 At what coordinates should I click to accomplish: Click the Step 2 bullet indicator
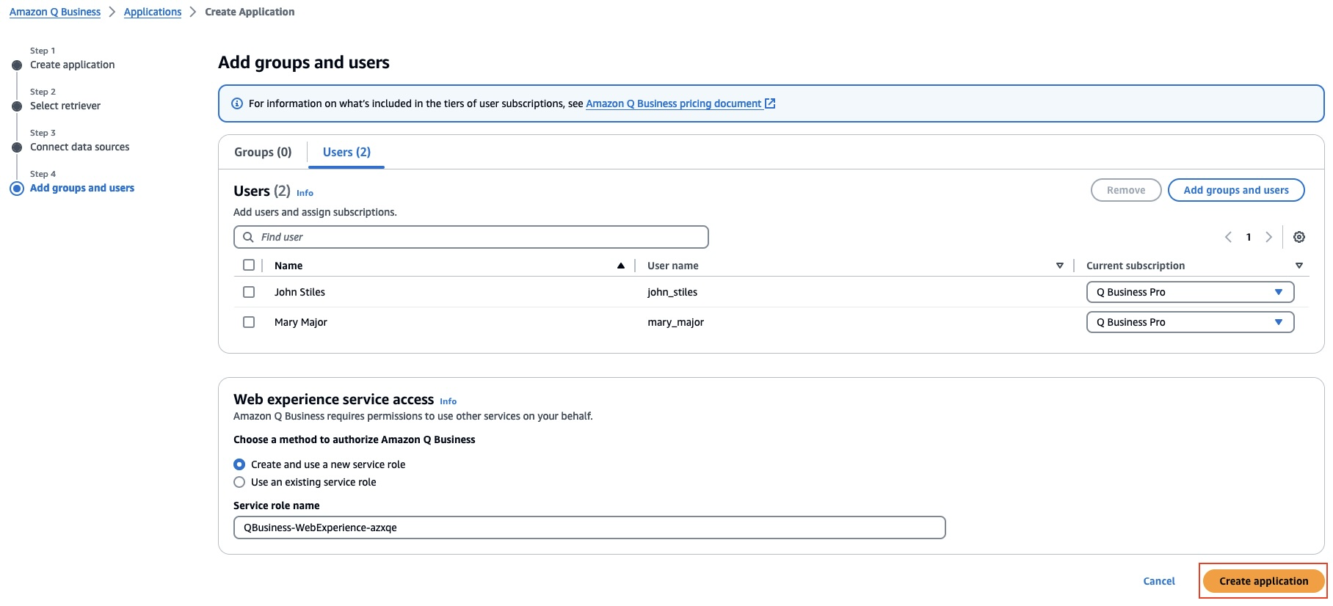17,106
